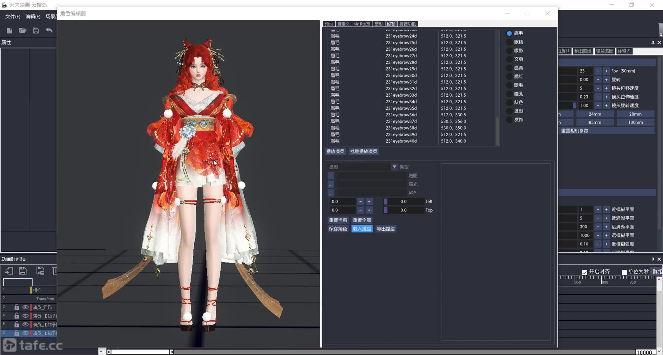663x355 pixels.
Task: Click the 批量摆放演员 button
Action: pyautogui.click(x=364, y=152)
